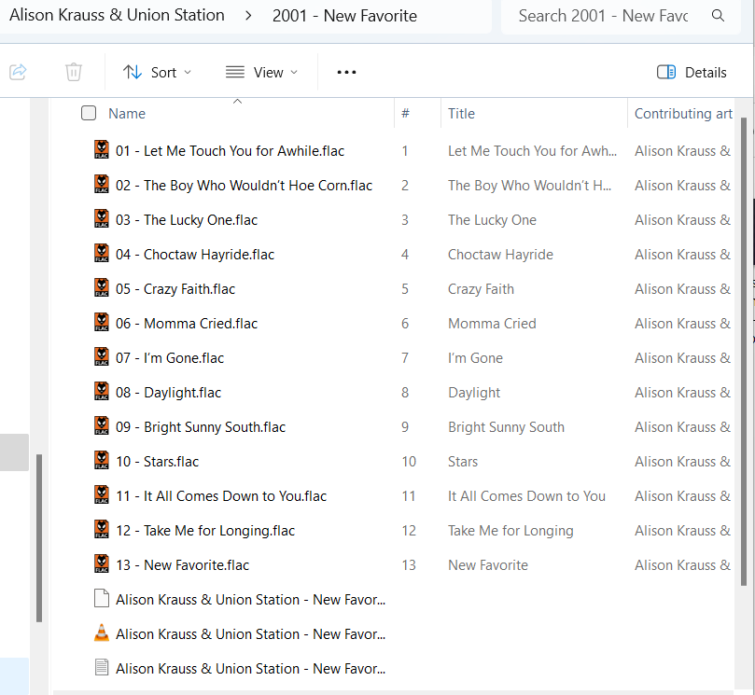Screen dimensions: 755x695
Task: Click Title cell 'Take Me for Longing'
Action: [510, 531]
